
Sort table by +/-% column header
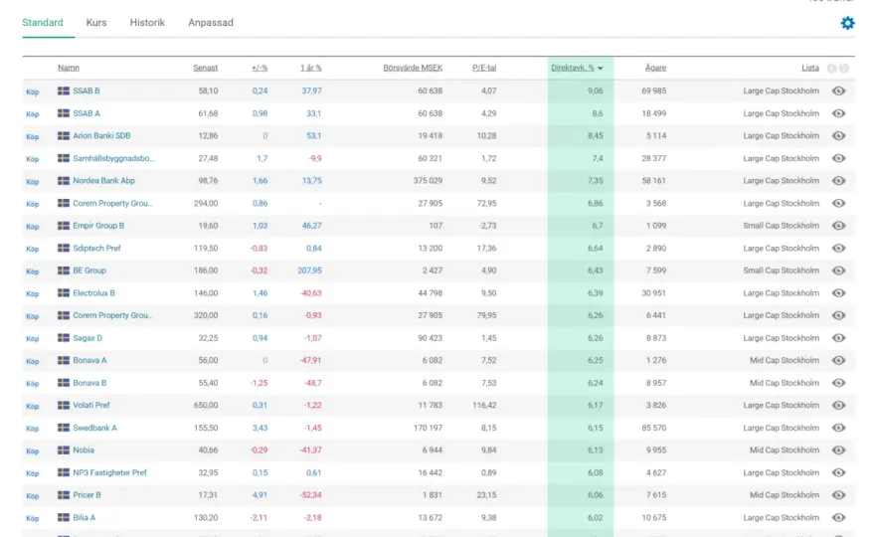pos(260,68)
